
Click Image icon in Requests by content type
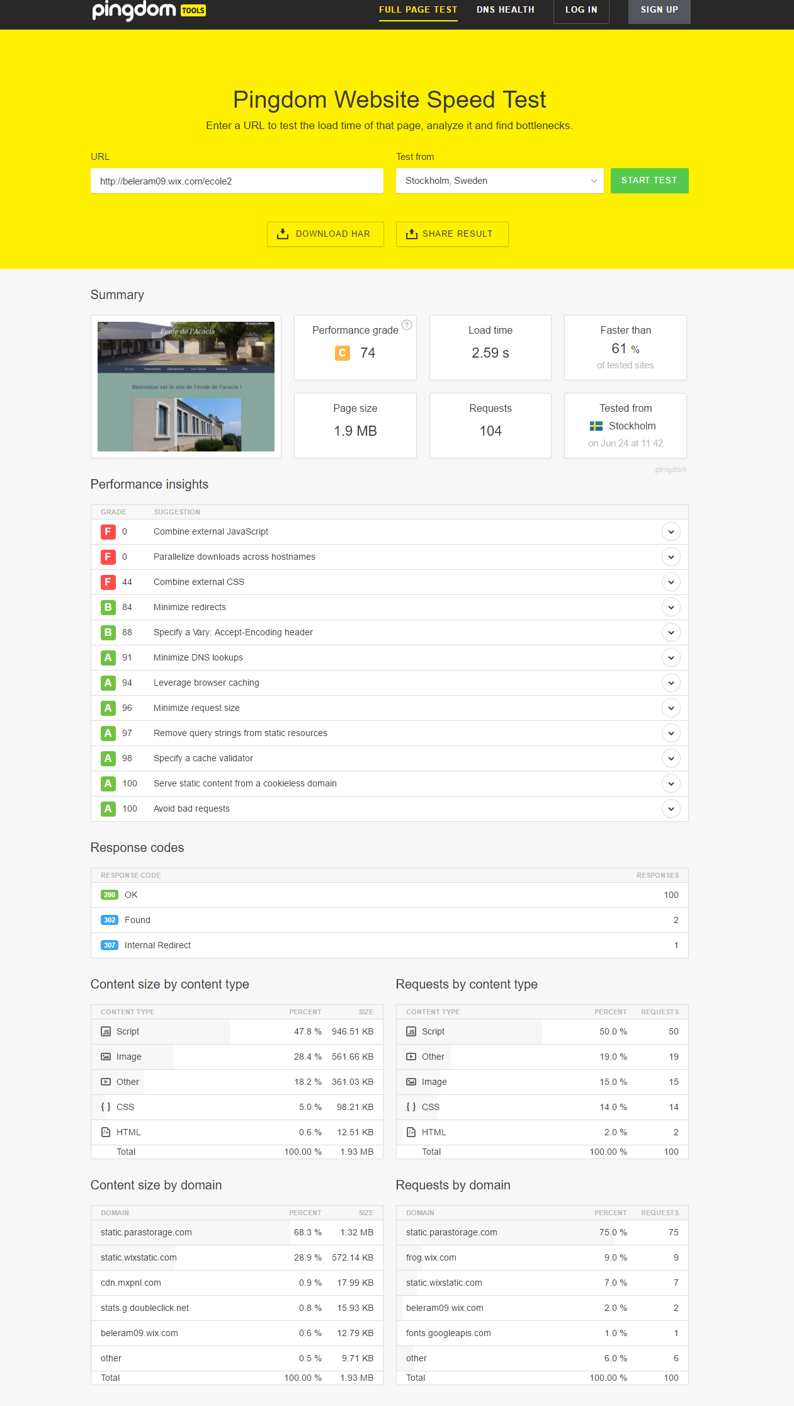click(x=411, y=1082)
